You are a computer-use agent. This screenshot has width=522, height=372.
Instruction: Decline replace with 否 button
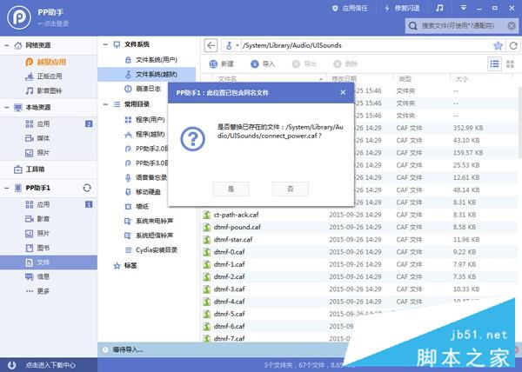(291, 189)
